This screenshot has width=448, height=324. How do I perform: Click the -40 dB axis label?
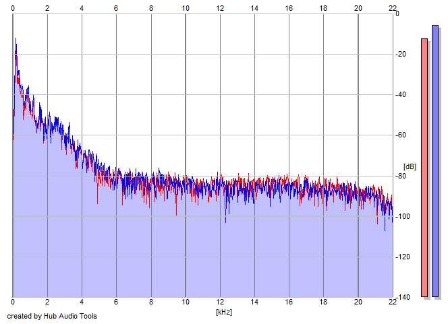click(401, 94)
